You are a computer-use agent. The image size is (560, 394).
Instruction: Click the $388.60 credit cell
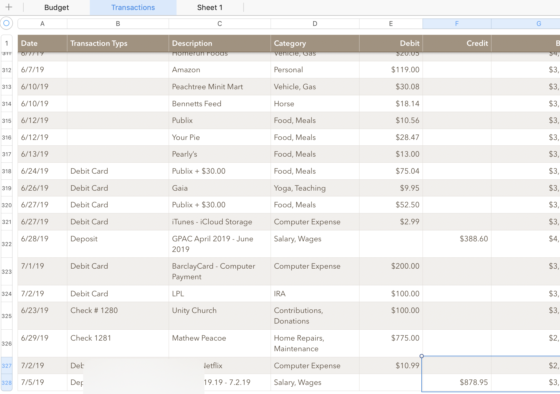click(x=457, y=244)
